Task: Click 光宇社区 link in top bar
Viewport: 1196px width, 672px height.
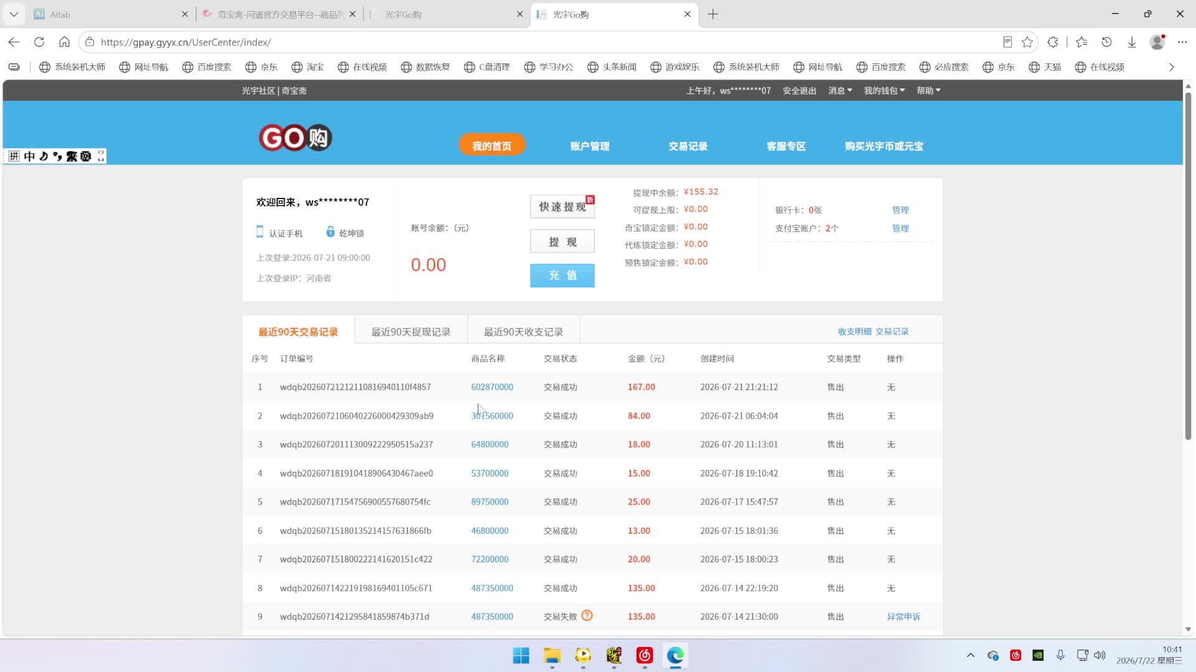Action: (258, 91)
